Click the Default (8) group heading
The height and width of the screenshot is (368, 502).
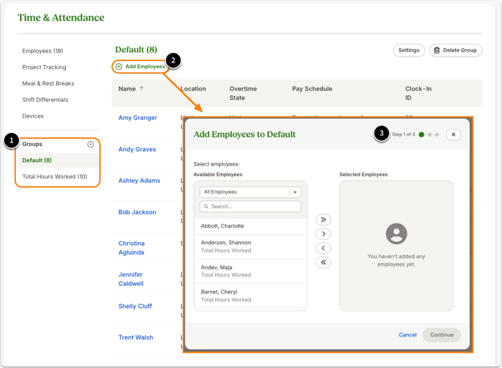coord(136,49)
